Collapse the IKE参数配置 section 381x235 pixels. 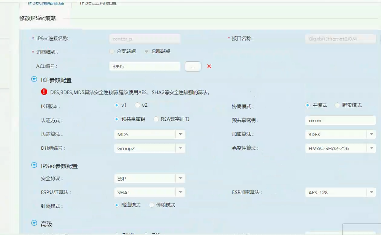click(34, 79)
